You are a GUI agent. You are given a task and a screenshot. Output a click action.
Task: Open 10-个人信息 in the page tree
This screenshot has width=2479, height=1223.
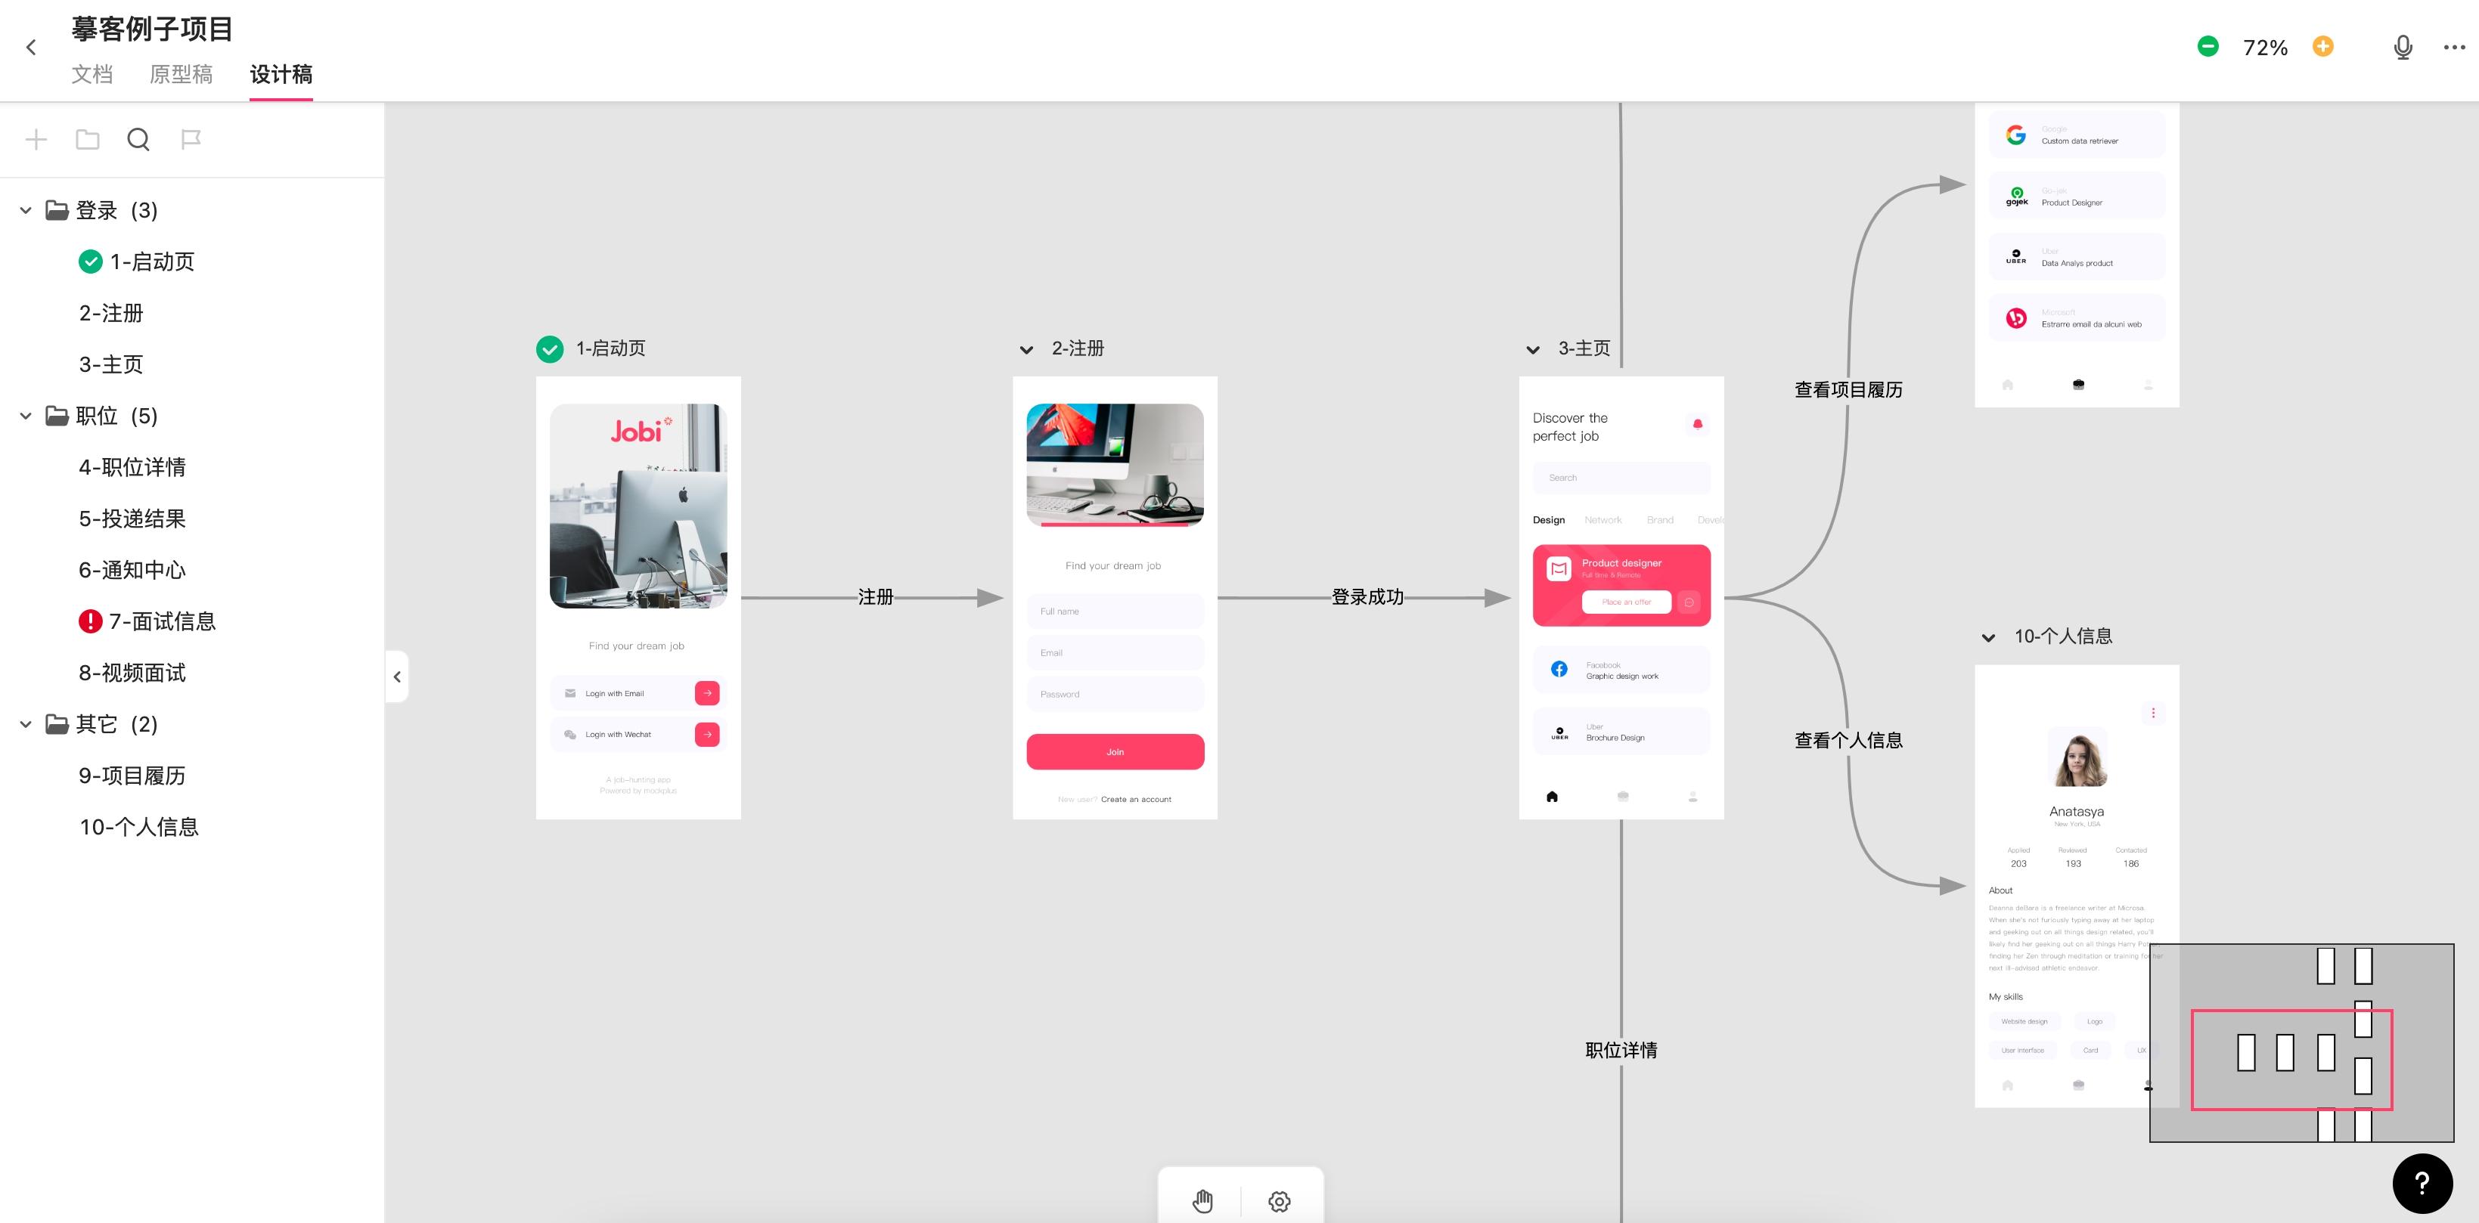138,828
